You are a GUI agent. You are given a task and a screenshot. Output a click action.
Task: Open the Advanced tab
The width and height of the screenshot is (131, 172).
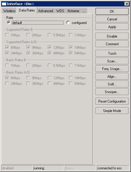[x=45, y=11]
